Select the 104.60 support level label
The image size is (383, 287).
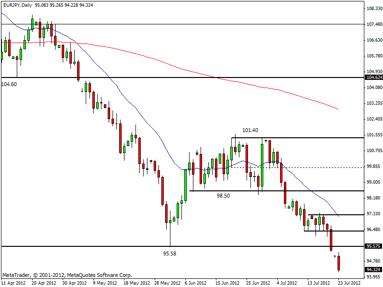tap(9, 84)
